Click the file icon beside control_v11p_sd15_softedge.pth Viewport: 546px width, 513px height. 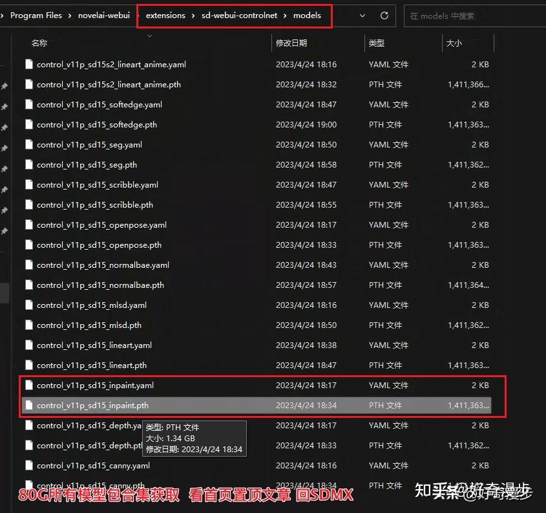point(29,124)
